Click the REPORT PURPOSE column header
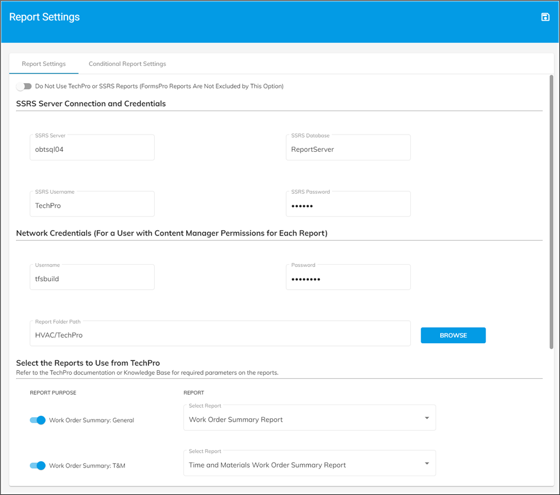 (53, 392)
